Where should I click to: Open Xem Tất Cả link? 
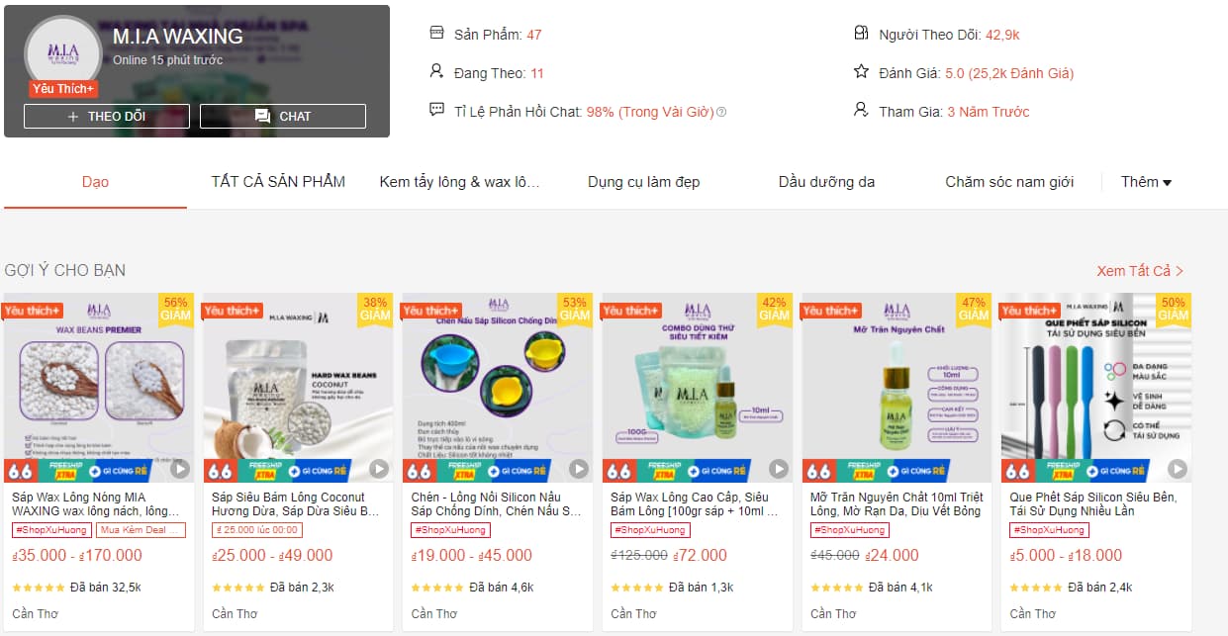coord(1140,271)
